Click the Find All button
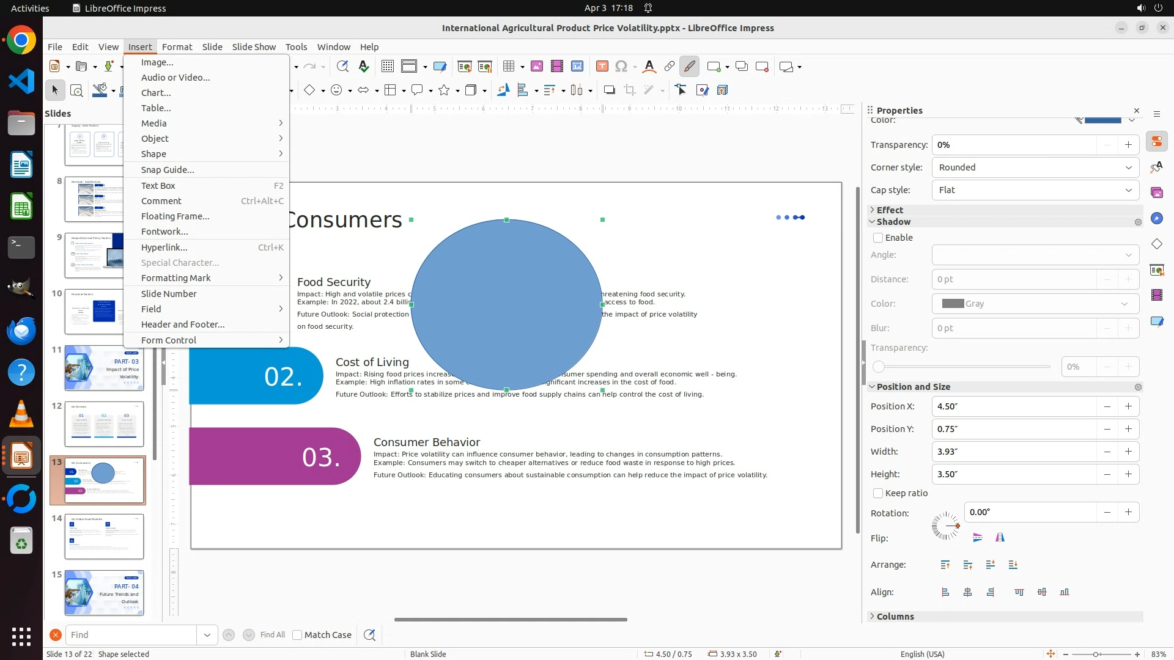Image resolution: width=1174 pixels, height=660 pixels. [x=273, y=635]
